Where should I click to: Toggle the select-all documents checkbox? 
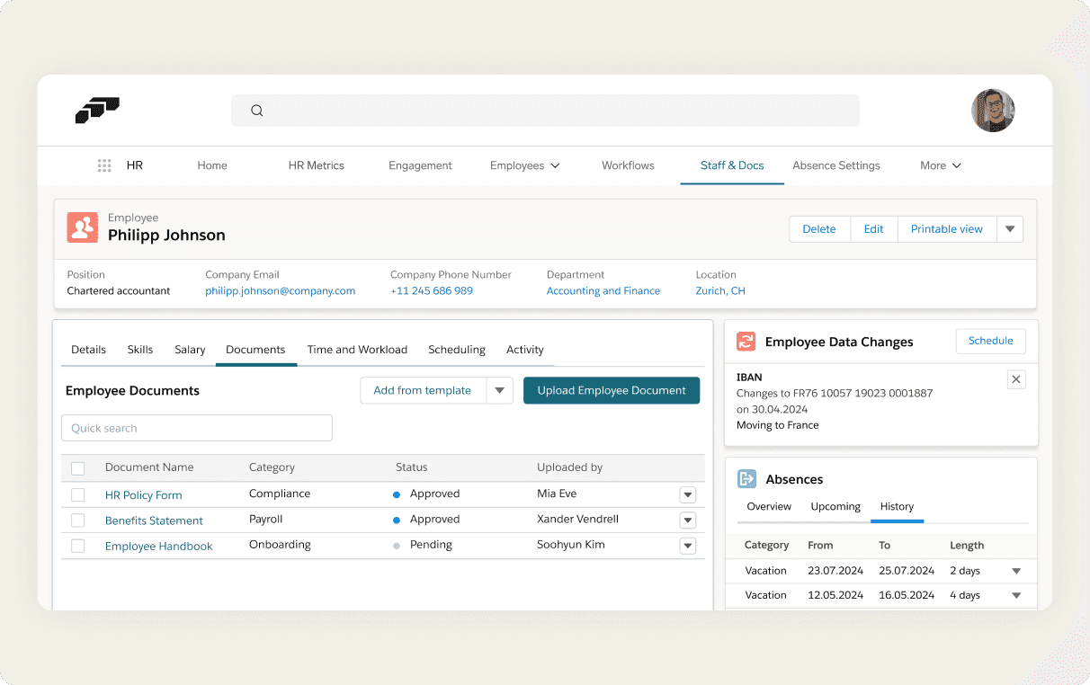click(78, 468)
